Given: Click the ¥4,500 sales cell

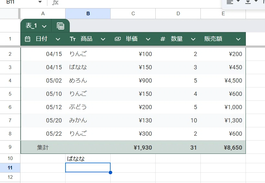Looking at the screenshot, I should point(223,81).
